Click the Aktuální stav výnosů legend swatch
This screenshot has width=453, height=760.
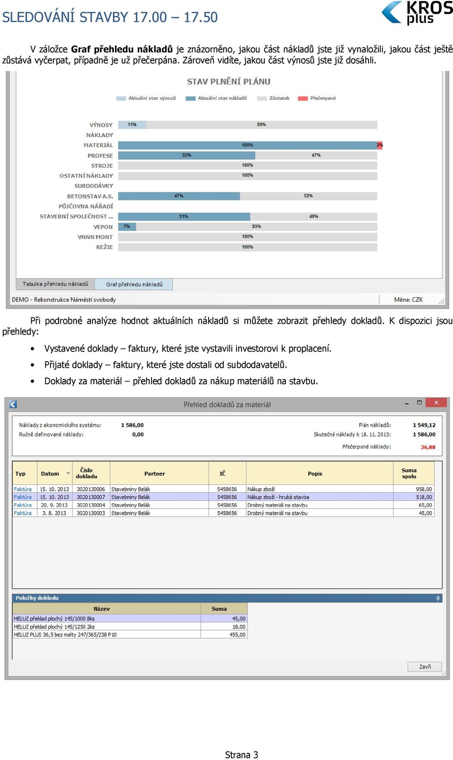[121, 98]
